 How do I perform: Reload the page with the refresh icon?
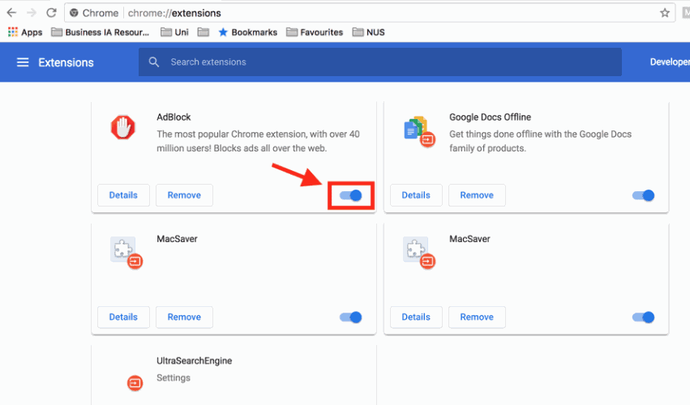coord(51,13)
